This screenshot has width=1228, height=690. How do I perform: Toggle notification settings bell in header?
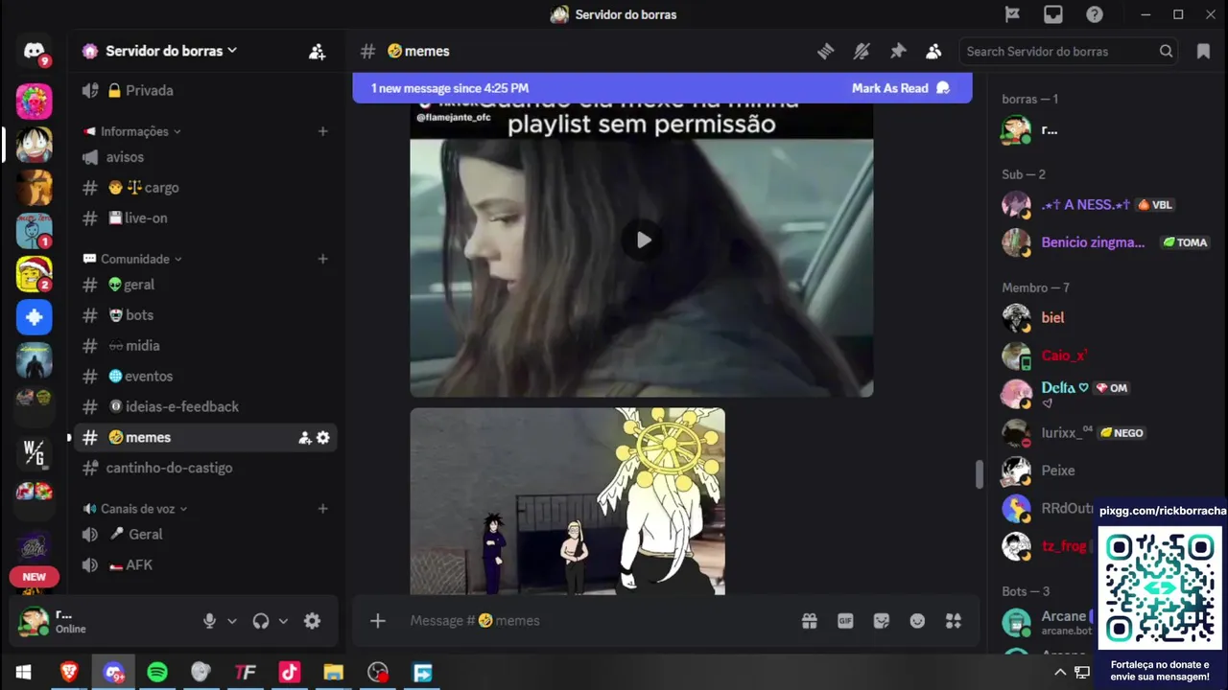coord(862,52)
